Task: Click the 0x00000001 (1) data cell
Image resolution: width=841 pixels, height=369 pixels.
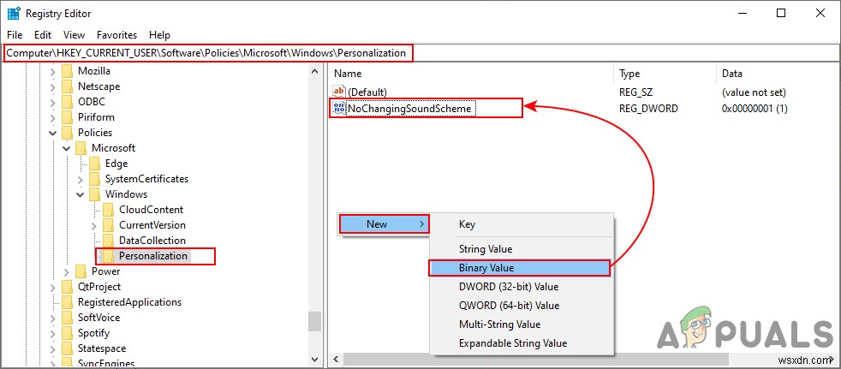Action: click(755, 109)
